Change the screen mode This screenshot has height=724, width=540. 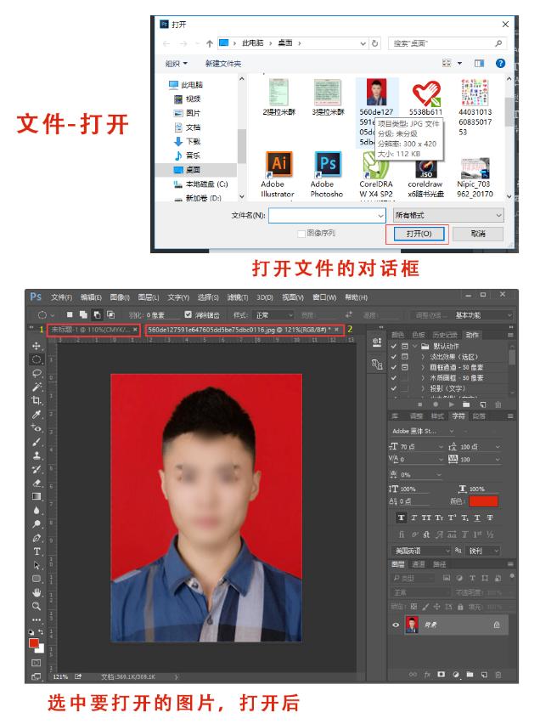[37, 676]
